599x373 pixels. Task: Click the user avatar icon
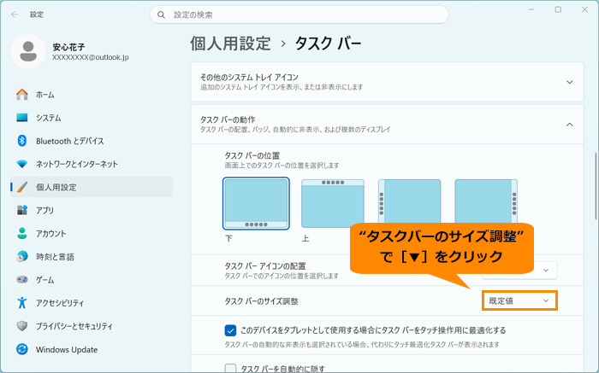click(28, 51)
